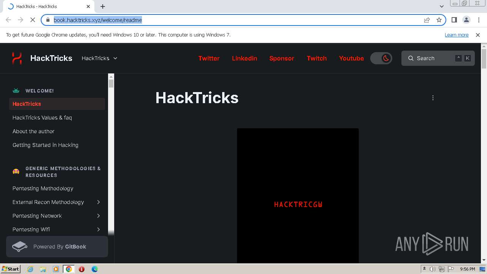
Task: Open the volume speaker icon
Action: 433,269
